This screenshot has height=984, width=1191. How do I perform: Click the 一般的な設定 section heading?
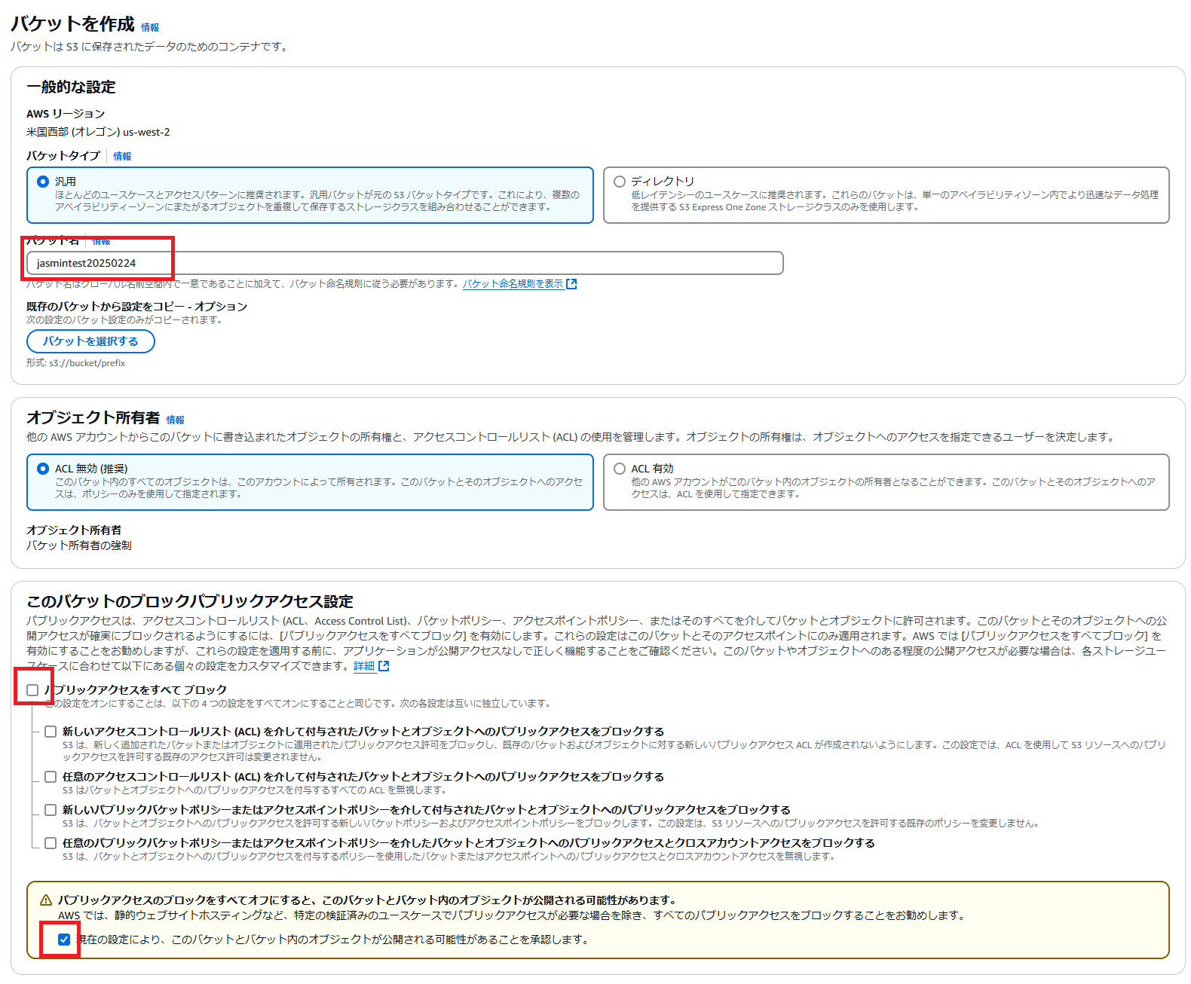(71, 87)
